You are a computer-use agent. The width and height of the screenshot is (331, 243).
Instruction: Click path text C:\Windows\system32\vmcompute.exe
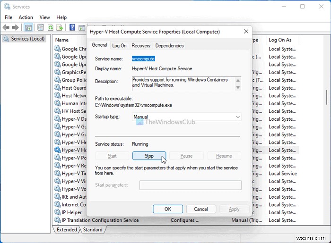tap(133, 105)
